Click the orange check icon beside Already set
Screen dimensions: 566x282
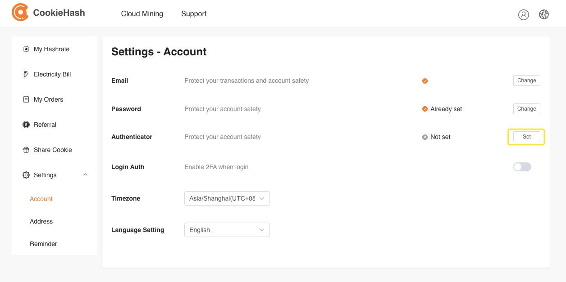pyautogui.click(x=425, y=109)
